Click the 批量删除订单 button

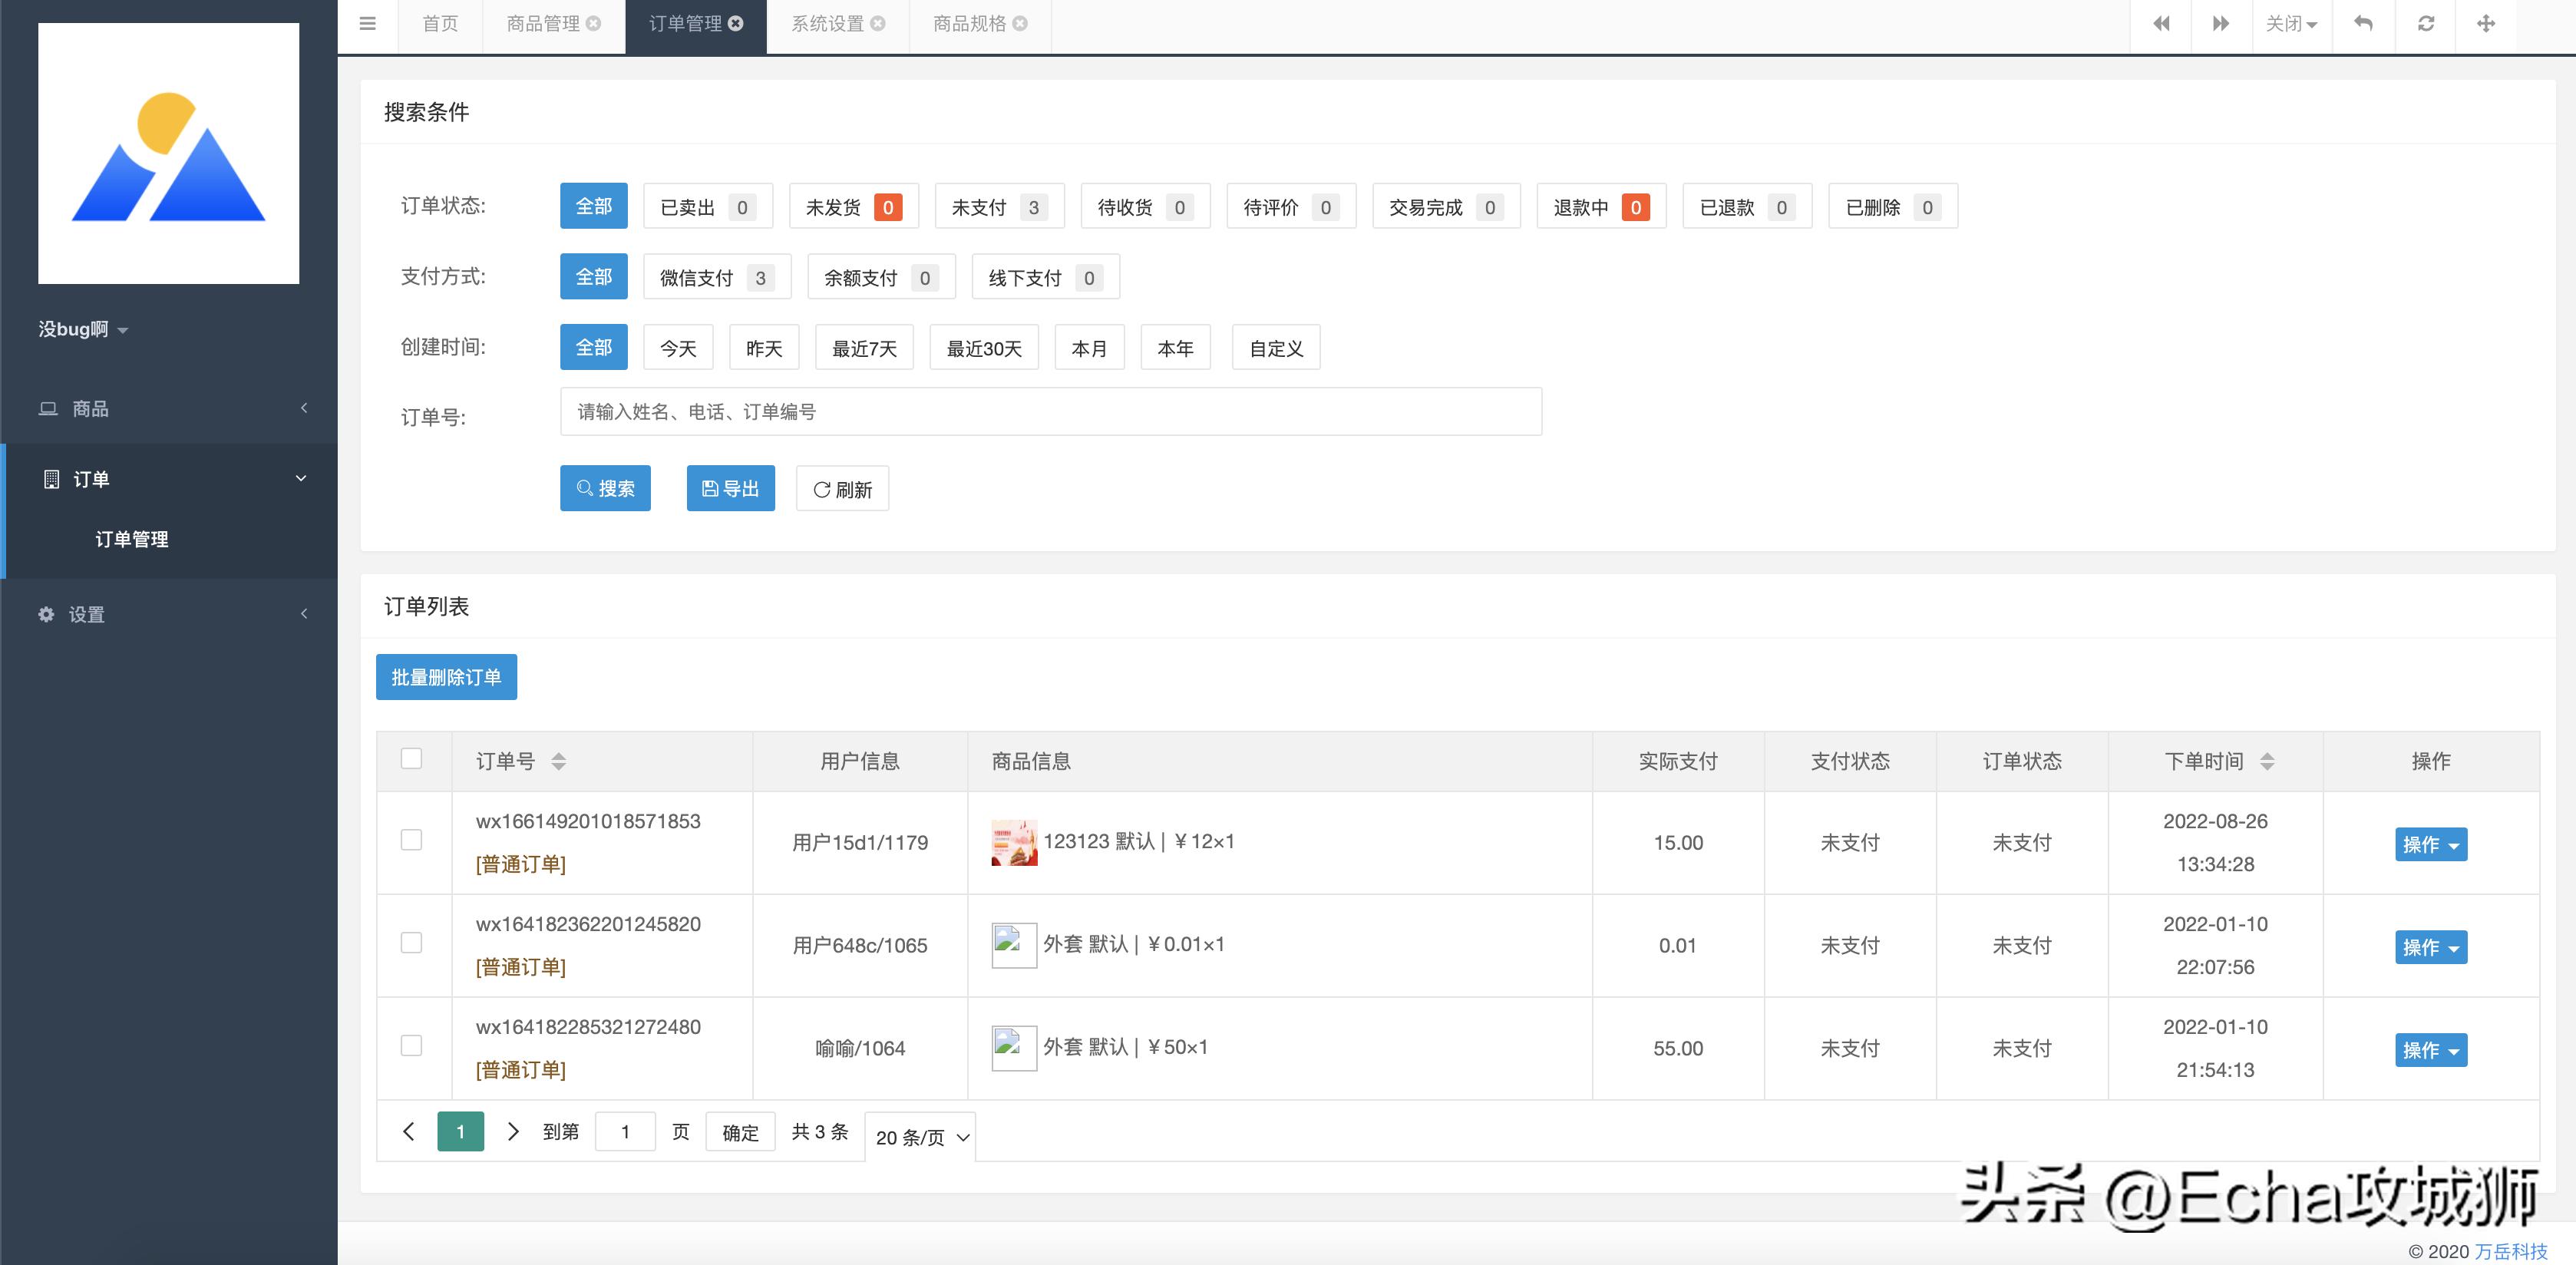tap(446, 677)
